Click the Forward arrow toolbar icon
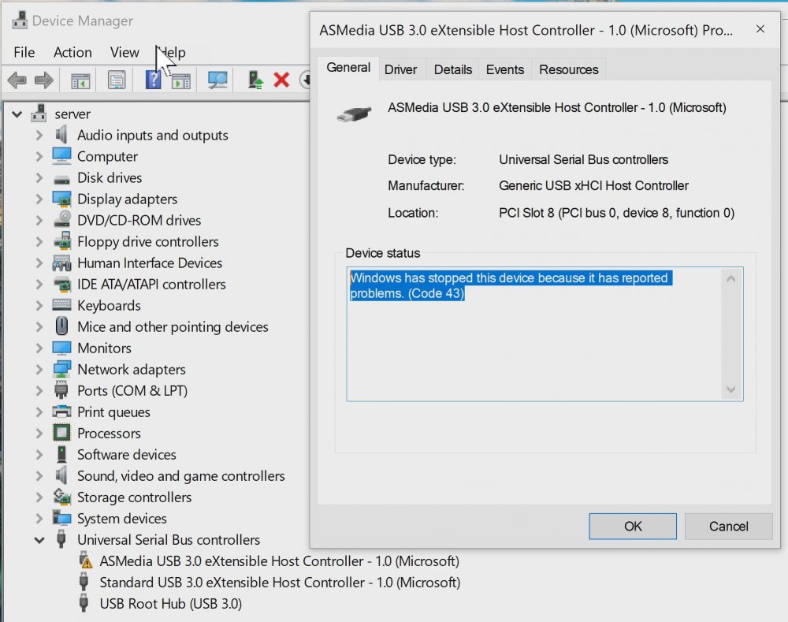788x622 pixels. pyautogui.click(x=43, y=80)
